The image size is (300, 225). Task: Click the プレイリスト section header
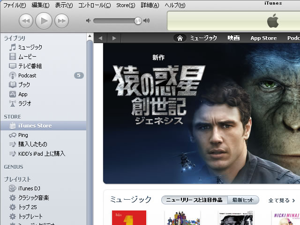point(17,179)
